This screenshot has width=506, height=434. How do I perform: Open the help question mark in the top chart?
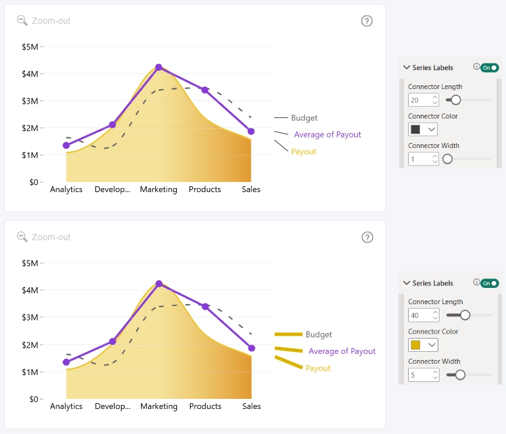[367, 21]
